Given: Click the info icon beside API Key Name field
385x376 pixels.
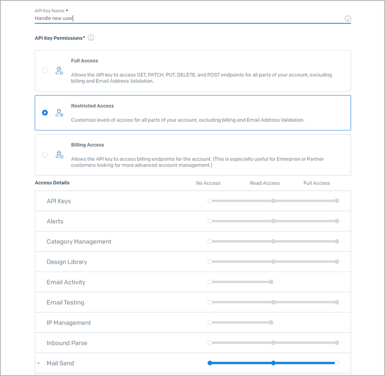Looking at the screenshot, I should pyautogui.click(x=347, y=18).
